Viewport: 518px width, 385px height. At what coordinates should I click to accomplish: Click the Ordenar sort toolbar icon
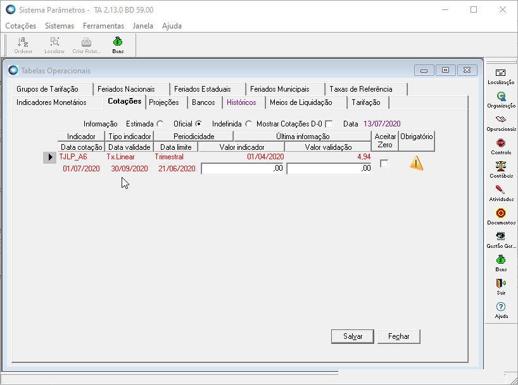point(23,45)
